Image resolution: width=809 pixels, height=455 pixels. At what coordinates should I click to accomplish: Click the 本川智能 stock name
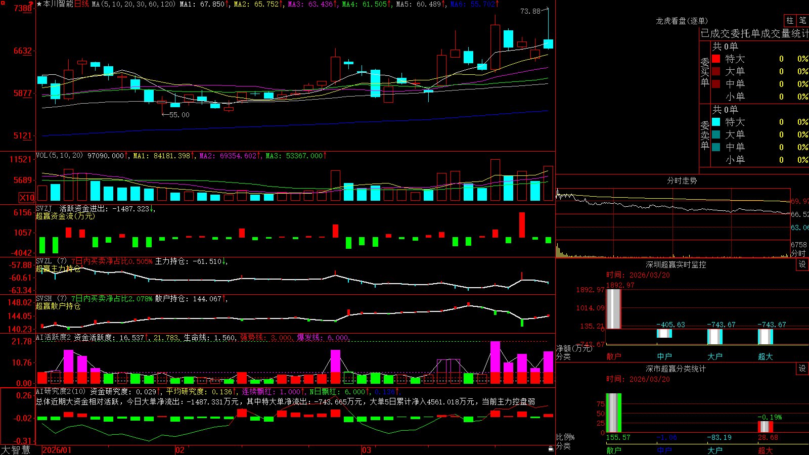point(58,4)
